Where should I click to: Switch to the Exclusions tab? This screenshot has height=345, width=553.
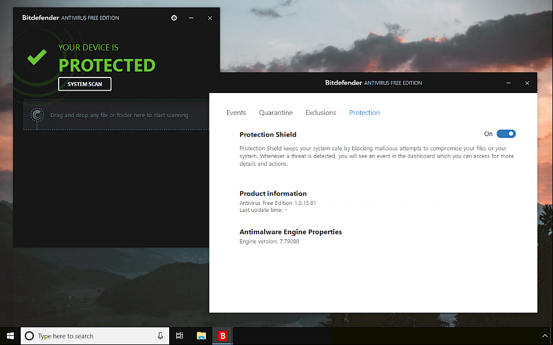(x=321, y=113)
